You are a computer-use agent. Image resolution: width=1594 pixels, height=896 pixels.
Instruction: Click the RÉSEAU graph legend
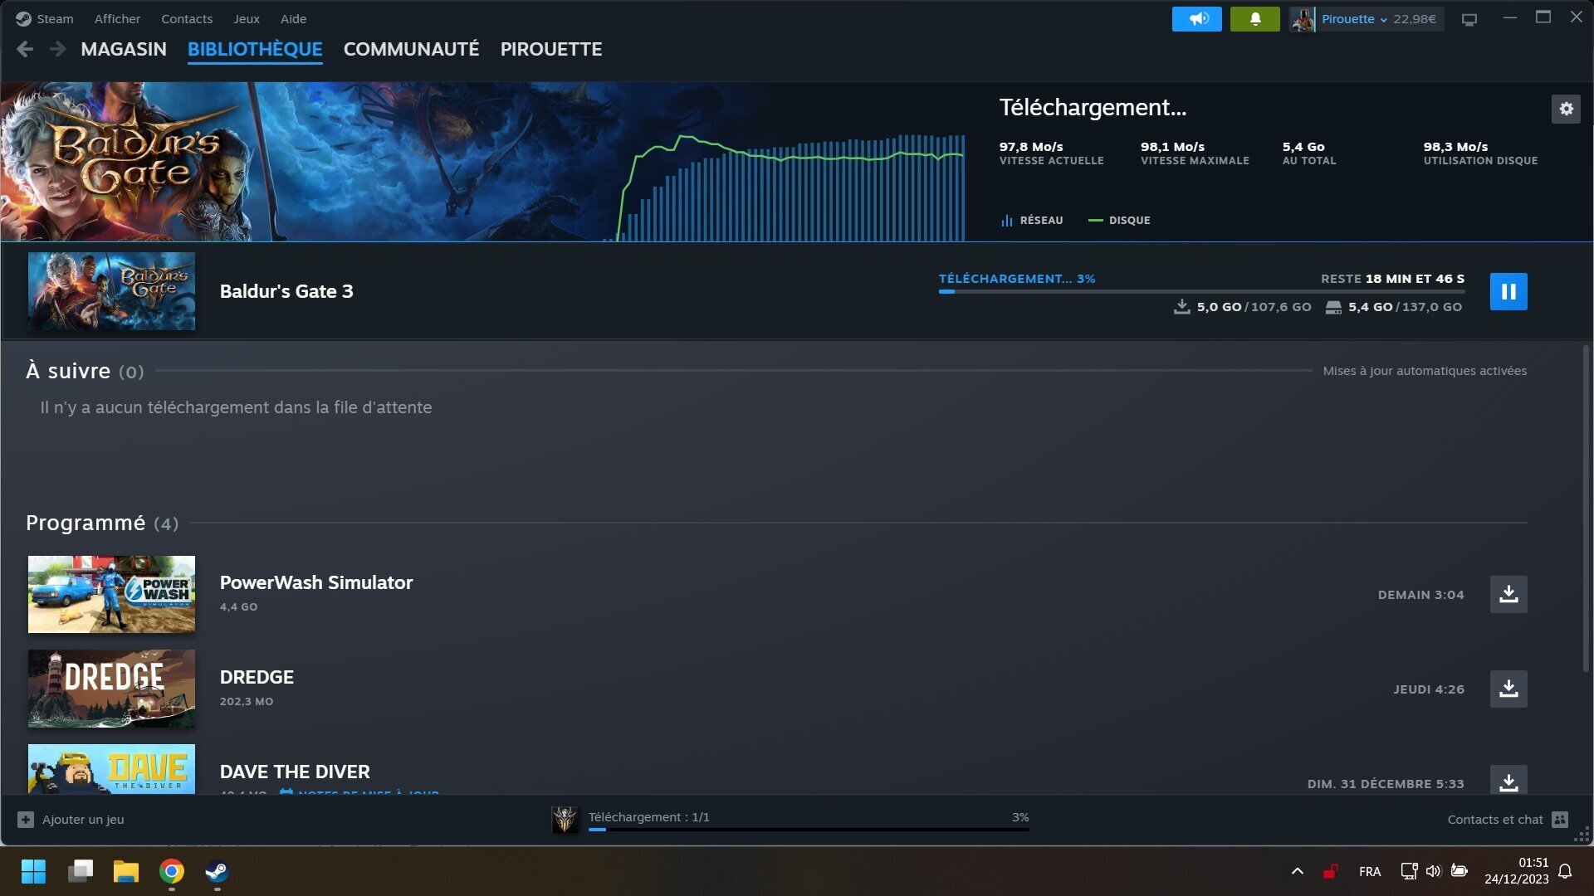point(1031,221)
